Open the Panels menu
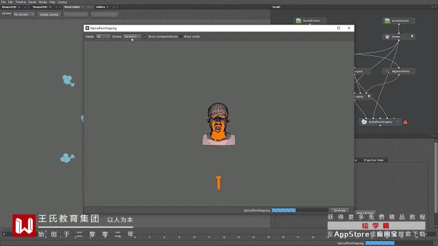The height and width of the screenshot is (246, 438). click(32, 2)
